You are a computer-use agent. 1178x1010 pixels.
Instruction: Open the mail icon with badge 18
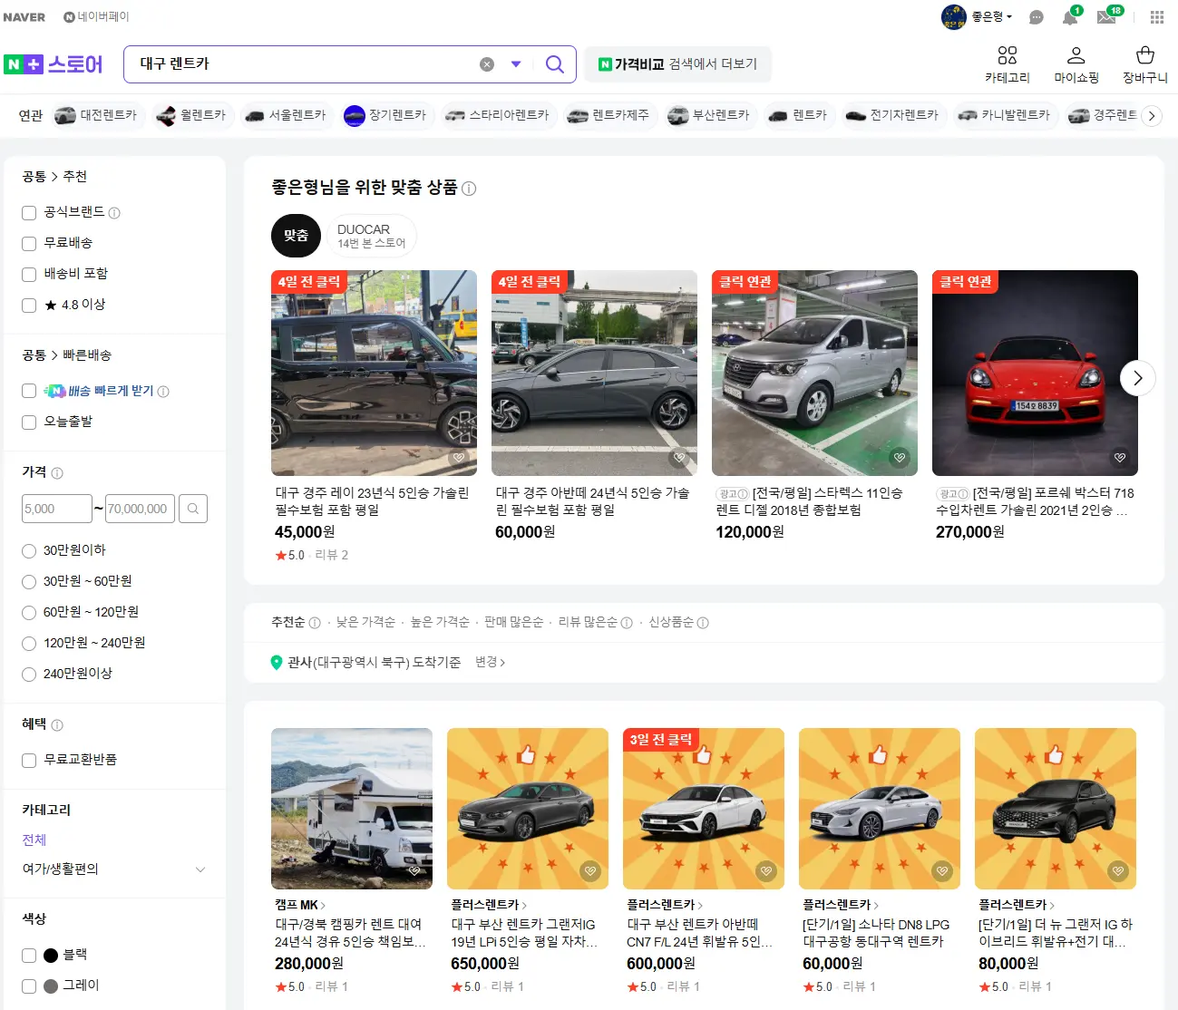tap(1106, 17)
